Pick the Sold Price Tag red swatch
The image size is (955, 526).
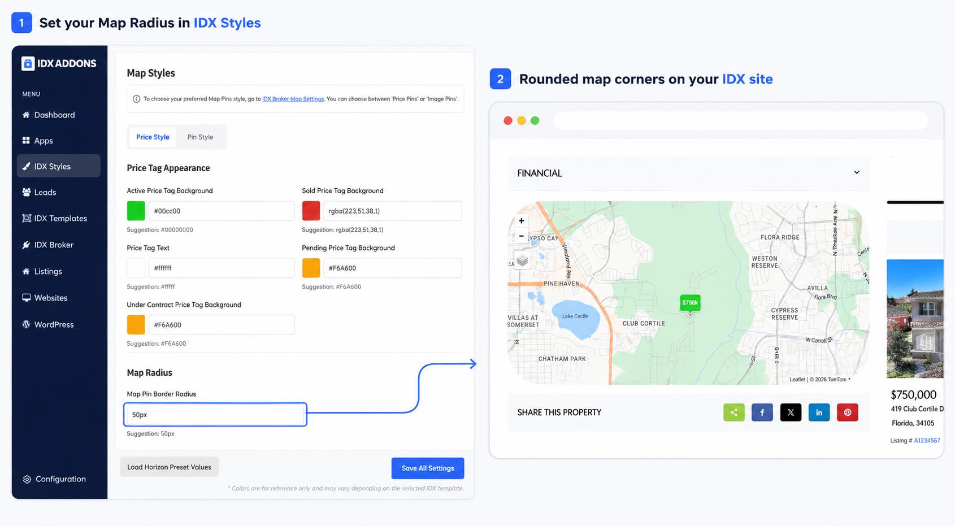coord(311,211)
